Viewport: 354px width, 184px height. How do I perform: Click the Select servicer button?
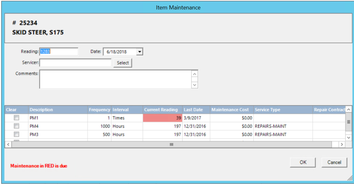tap(123, 63)
